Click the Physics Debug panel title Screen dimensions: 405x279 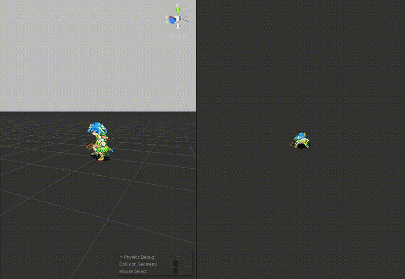pos(139,257)
